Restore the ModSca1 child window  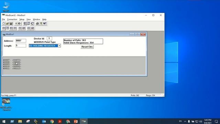137,34
